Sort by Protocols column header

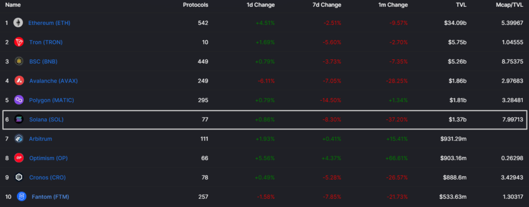click(196, 5)
